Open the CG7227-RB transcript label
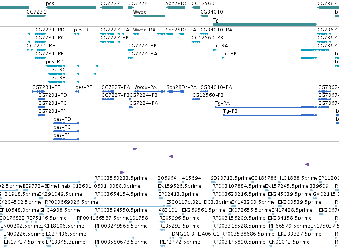The height and width of the screenshot is (248, 339). coord(115,37)
